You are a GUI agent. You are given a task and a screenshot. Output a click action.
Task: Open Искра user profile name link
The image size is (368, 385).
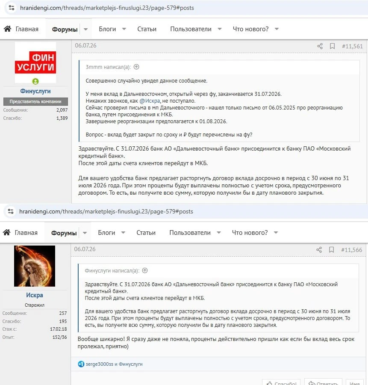[x=35, y=295]
